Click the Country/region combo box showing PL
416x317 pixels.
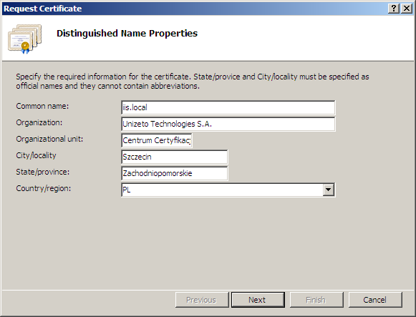pyautogui.click(x=228, y=190)
